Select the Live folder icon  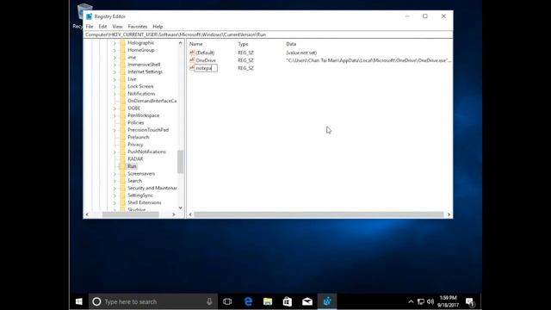coord(122,79)
